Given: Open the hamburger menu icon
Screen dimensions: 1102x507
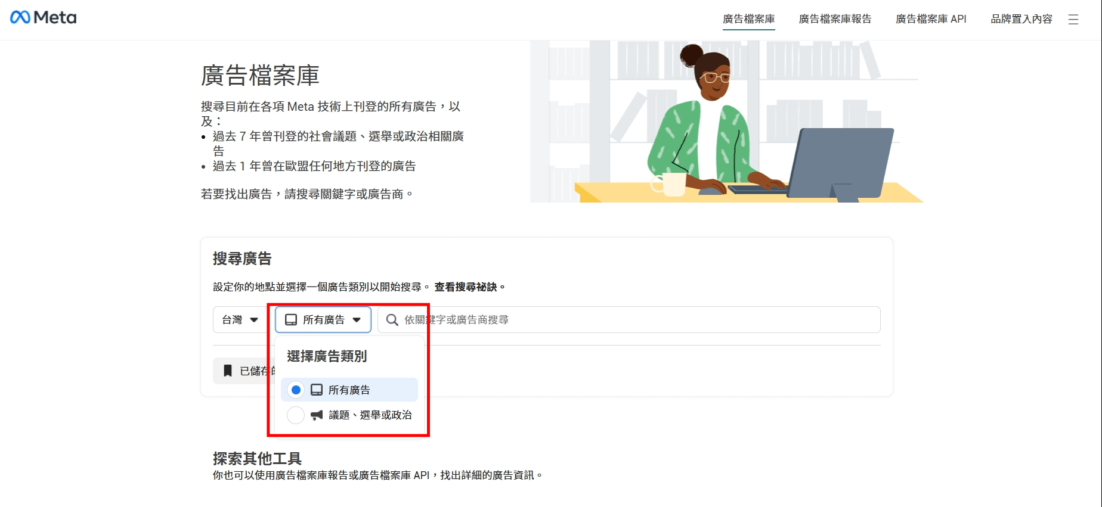Looking at the screenshot, I should pos(1073,20).
